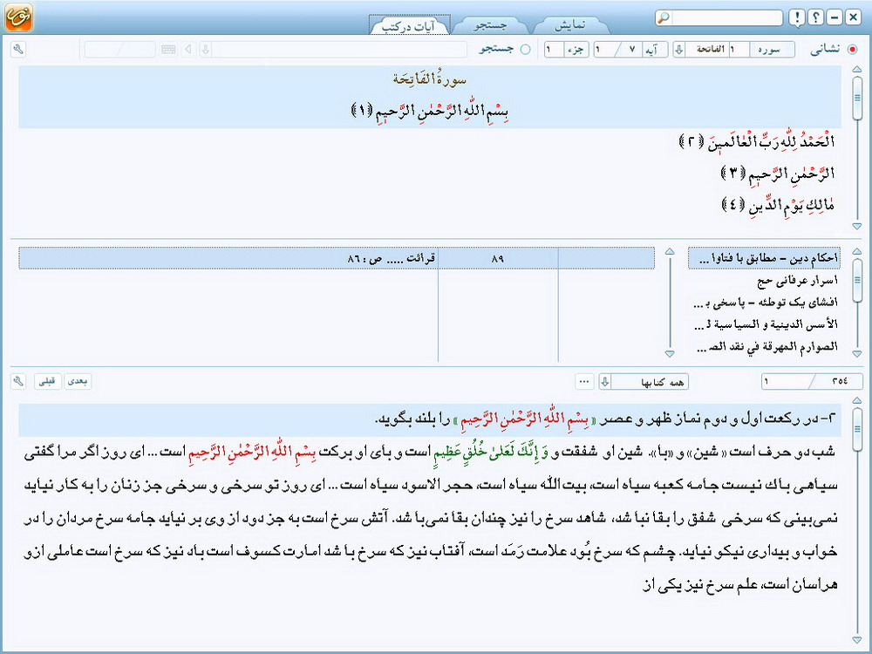Open settings wrench in top toolbar
The width and height of the screenshot is (872, 654).
pyautogui.click(x=18, y=50)
